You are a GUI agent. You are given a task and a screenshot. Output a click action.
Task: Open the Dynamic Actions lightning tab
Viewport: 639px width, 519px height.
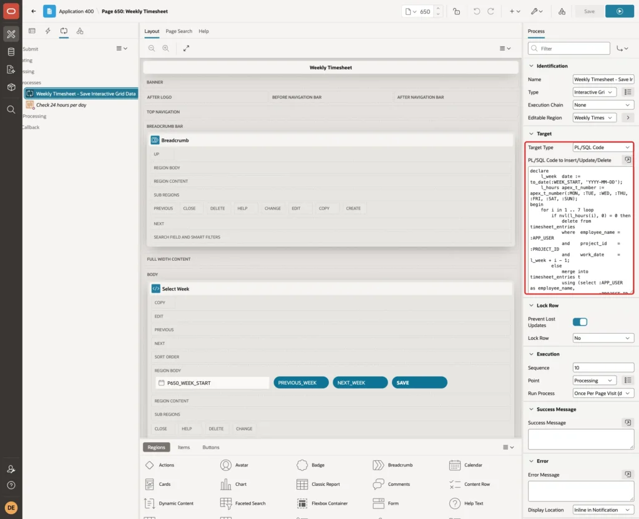pos(48,31)
